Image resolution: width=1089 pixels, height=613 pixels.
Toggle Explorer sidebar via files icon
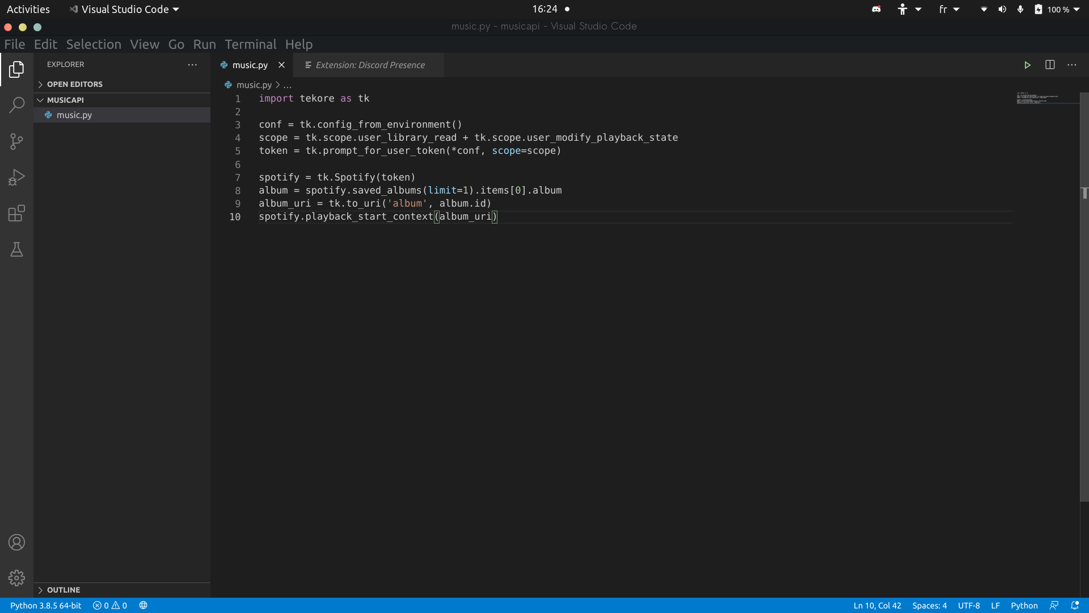pyautogui.click(x=16, y=69)
